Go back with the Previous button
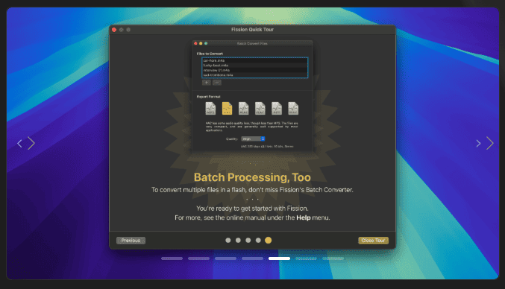The height and width of the screenshot is (289, 505). tap(131, 241)
